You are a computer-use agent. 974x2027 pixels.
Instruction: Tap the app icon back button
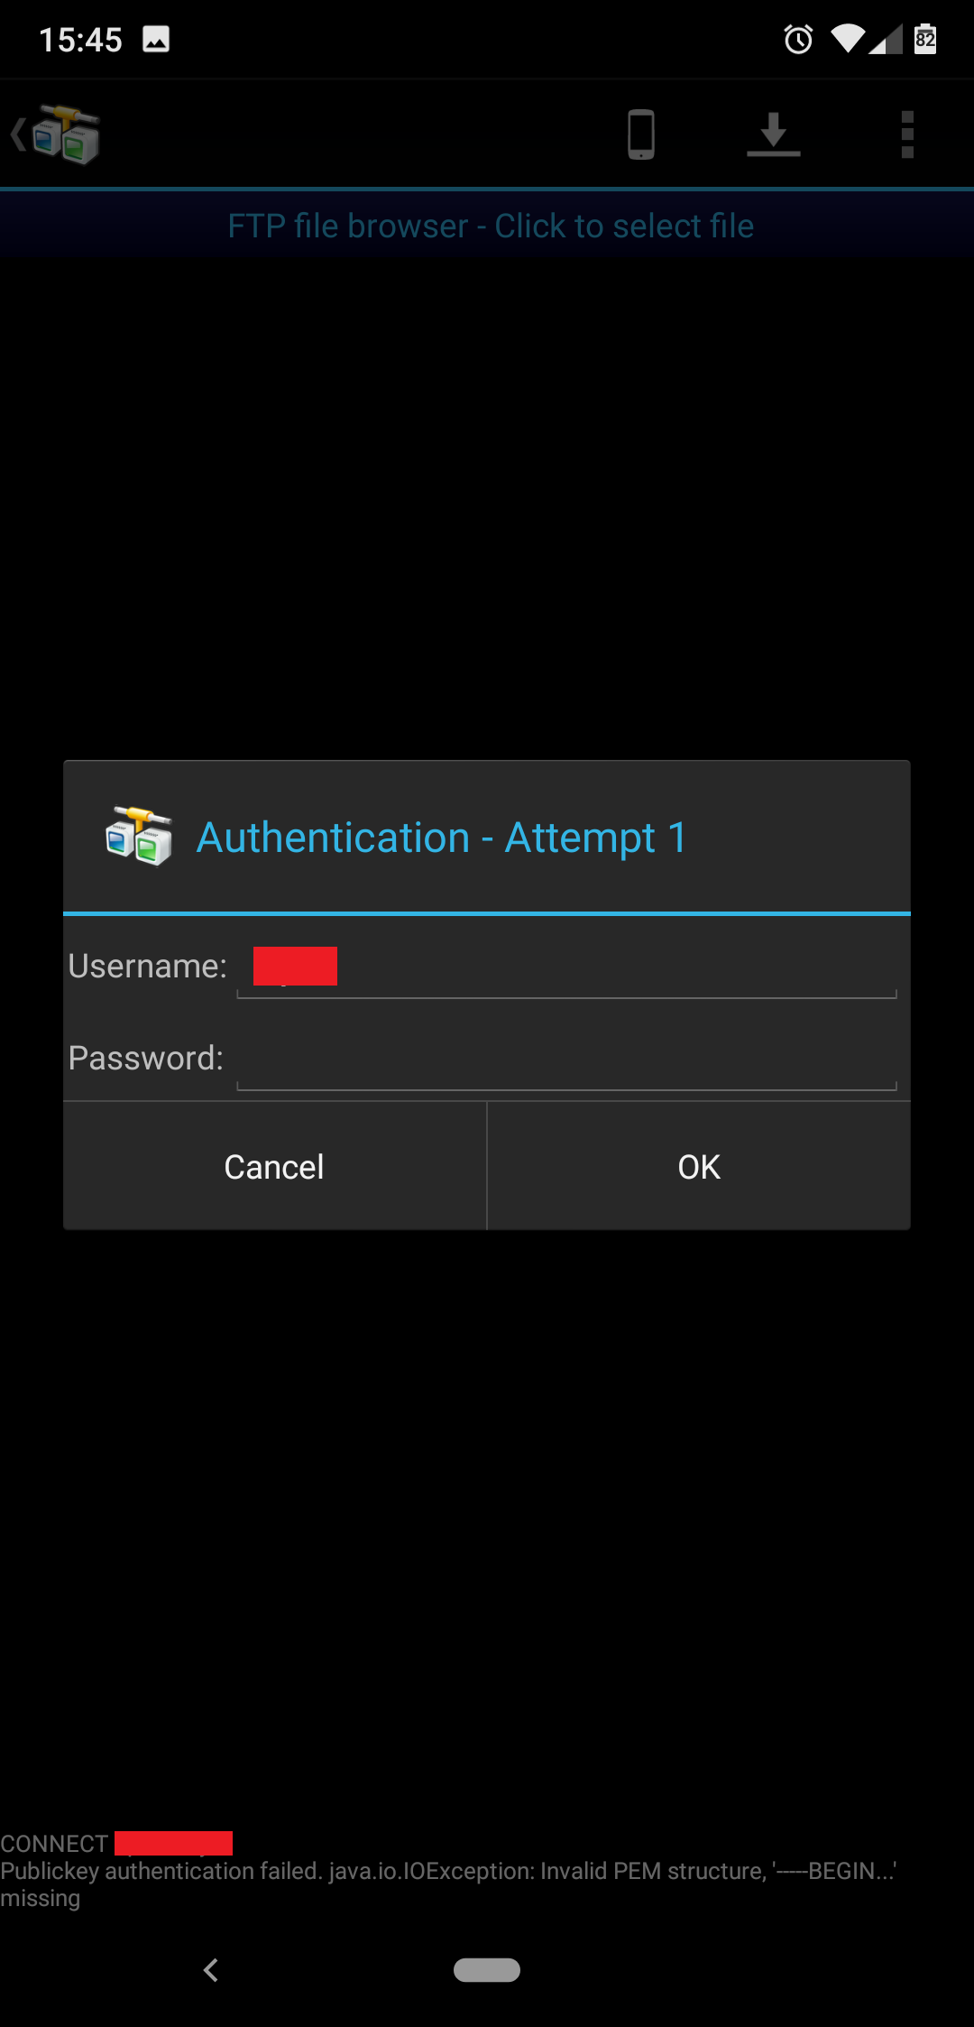(x=55, y=135)
